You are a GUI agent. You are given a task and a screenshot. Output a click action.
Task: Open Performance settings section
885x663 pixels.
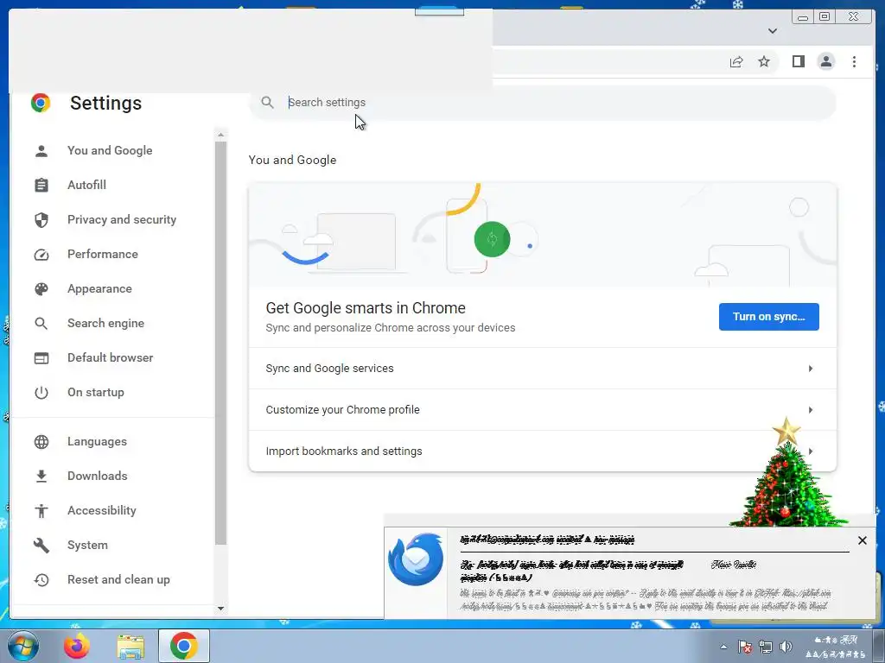pos(102,255)
